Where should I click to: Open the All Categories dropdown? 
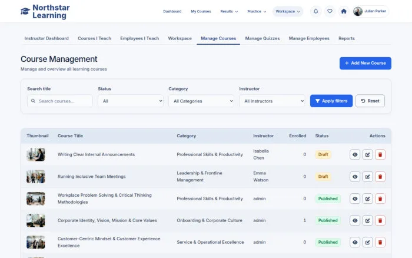click(201, 101)
